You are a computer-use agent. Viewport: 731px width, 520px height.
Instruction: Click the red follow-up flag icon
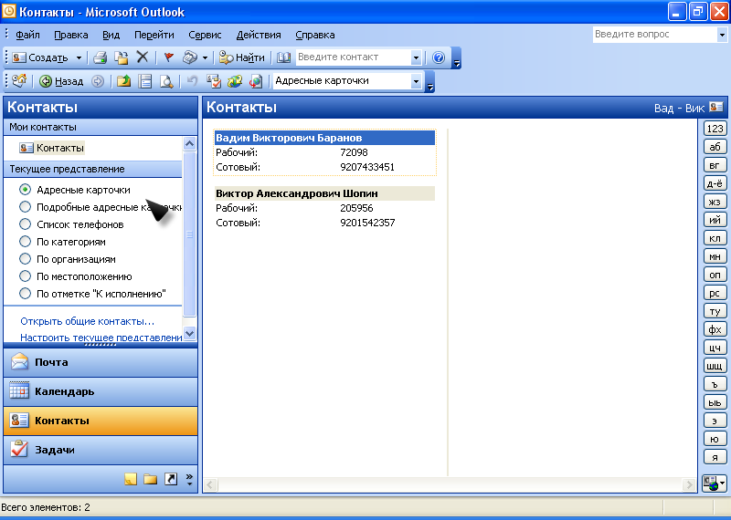pyautogui.click(x=169, y=57)
